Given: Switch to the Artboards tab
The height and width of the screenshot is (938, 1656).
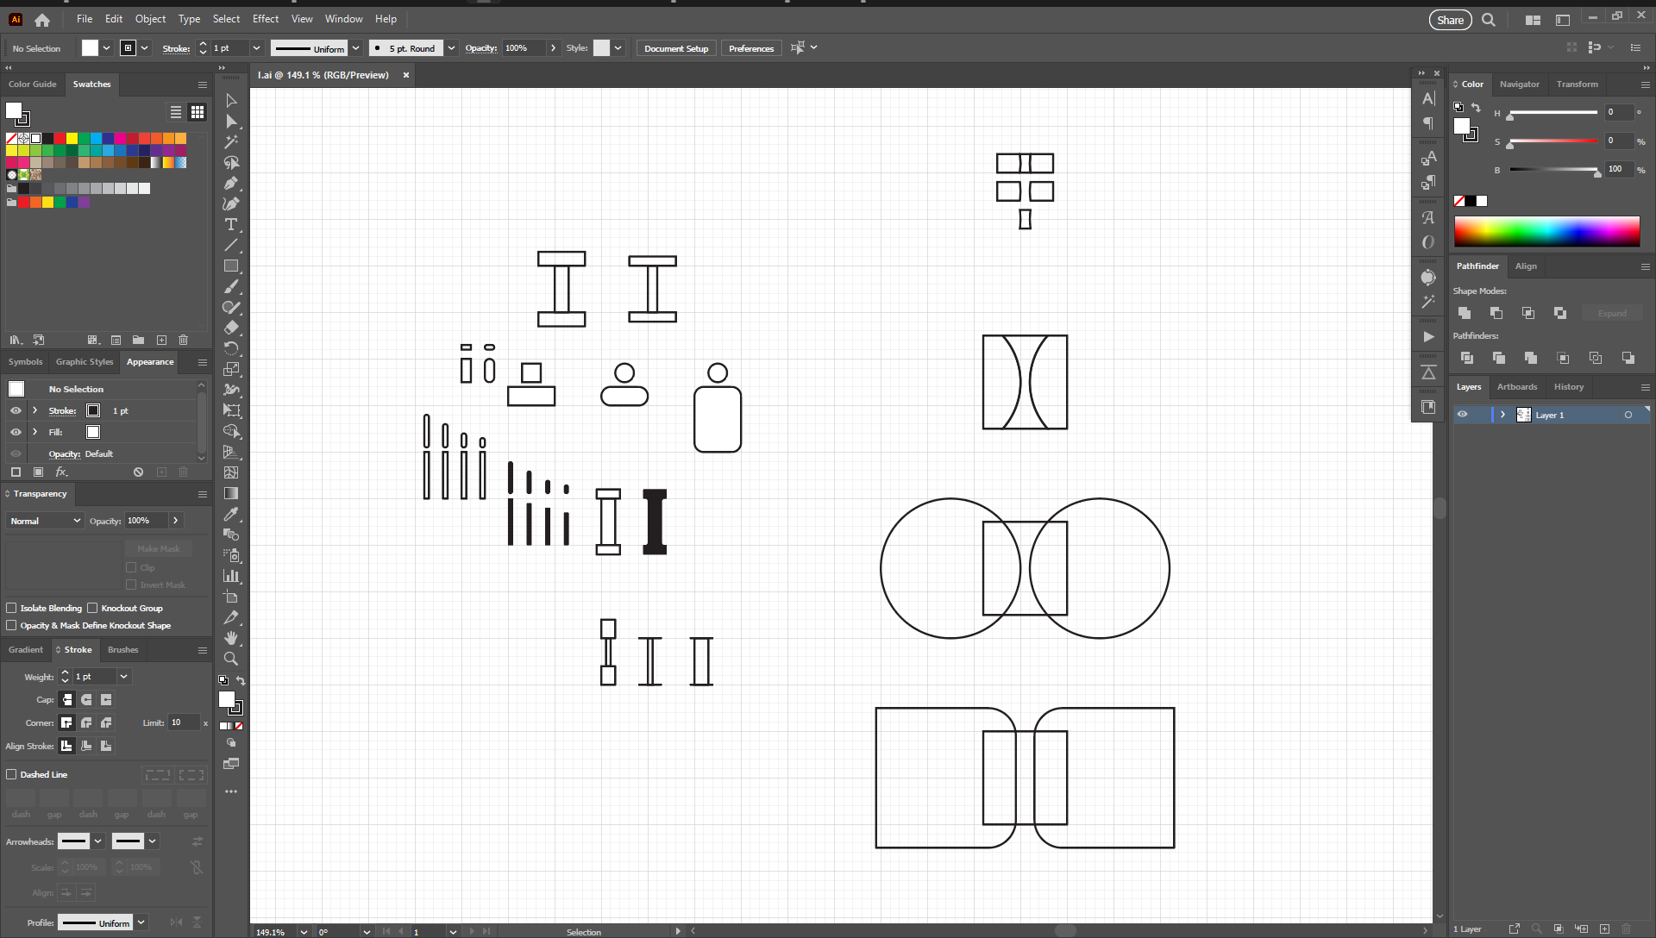Looking at the screenshot, I should coord(1516,387).
